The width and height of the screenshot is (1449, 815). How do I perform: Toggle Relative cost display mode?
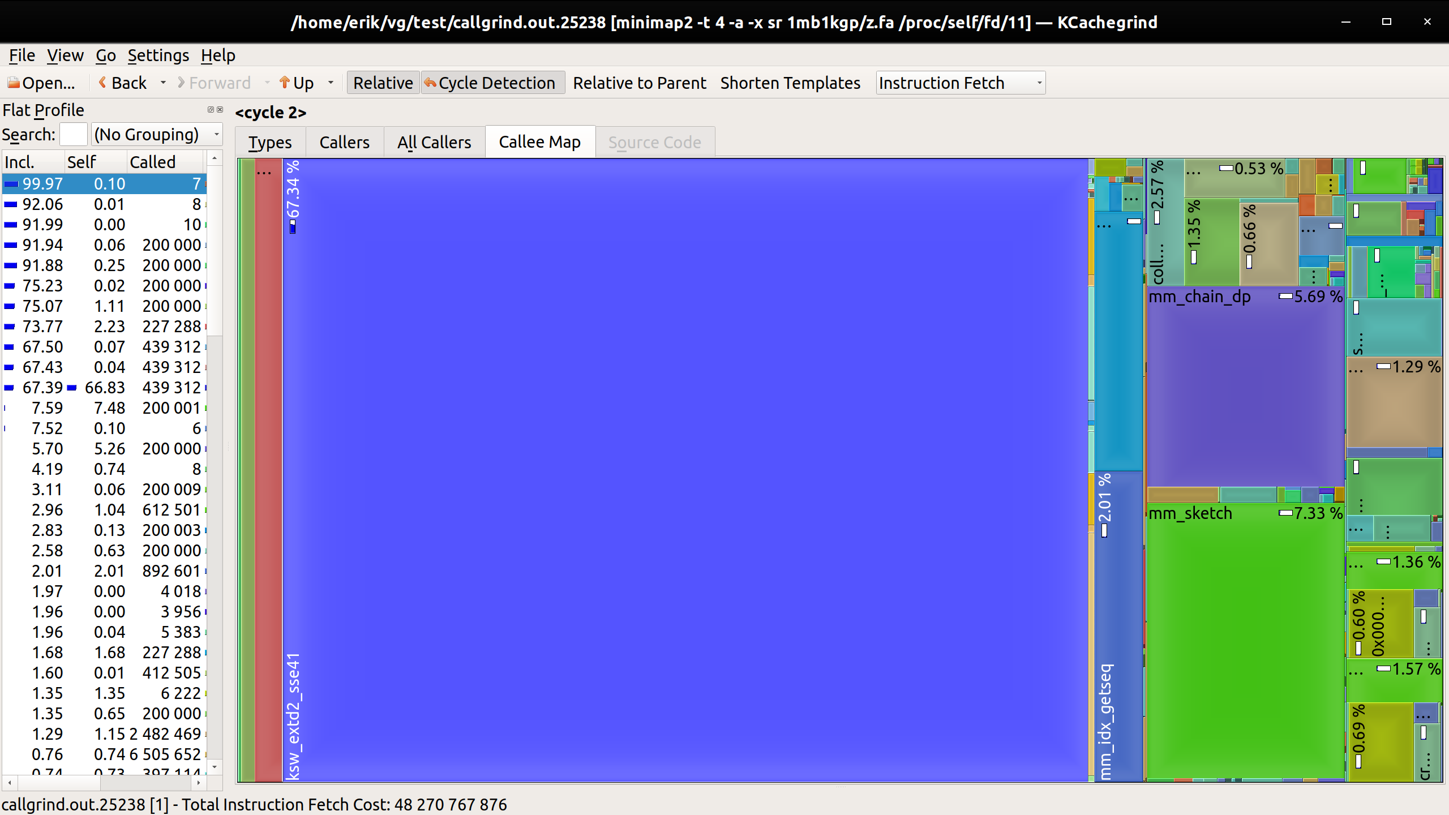click(x=383, y=82)
